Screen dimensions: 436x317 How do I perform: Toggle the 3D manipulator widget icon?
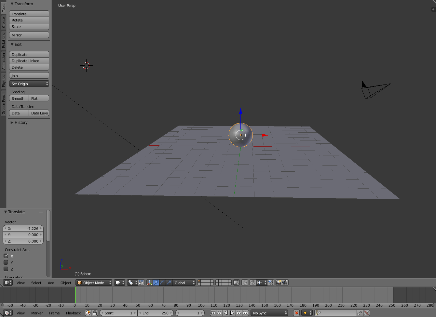coord(149,283)
